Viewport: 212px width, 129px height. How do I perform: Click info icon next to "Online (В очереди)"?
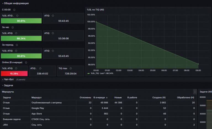point(26,62)
